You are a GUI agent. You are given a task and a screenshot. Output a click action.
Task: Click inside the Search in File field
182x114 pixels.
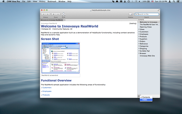click(148, 14)
